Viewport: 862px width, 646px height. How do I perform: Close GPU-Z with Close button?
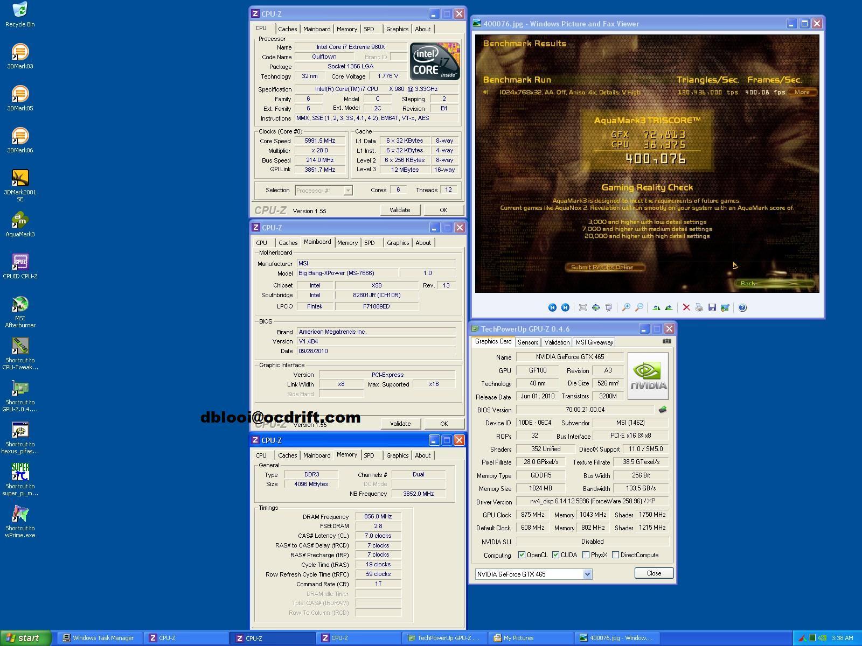[654, 573]
